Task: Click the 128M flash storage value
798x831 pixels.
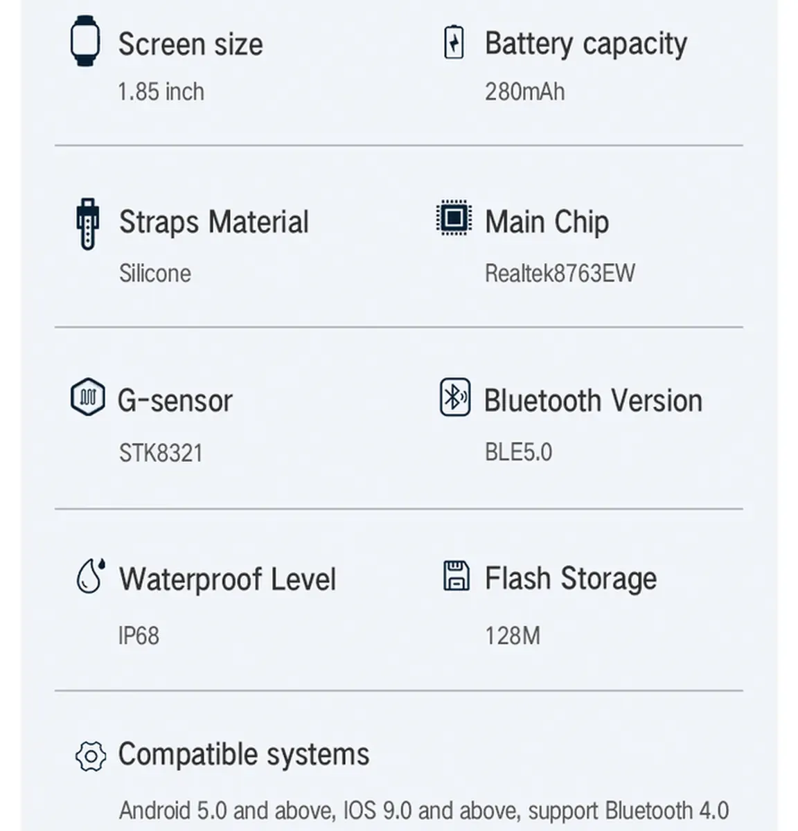Action: (512, 635)
